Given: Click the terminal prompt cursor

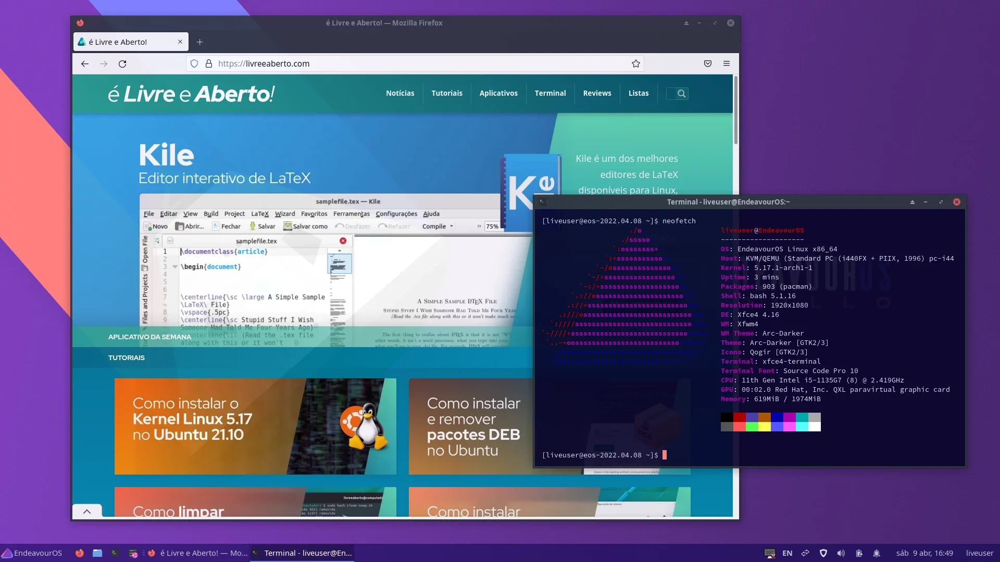Looking at the screenshot, I should pyautogui.click(x=664, y=455).
